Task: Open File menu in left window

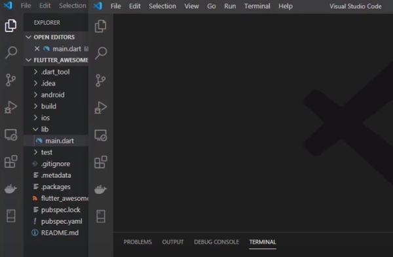Action: [26, 5]
